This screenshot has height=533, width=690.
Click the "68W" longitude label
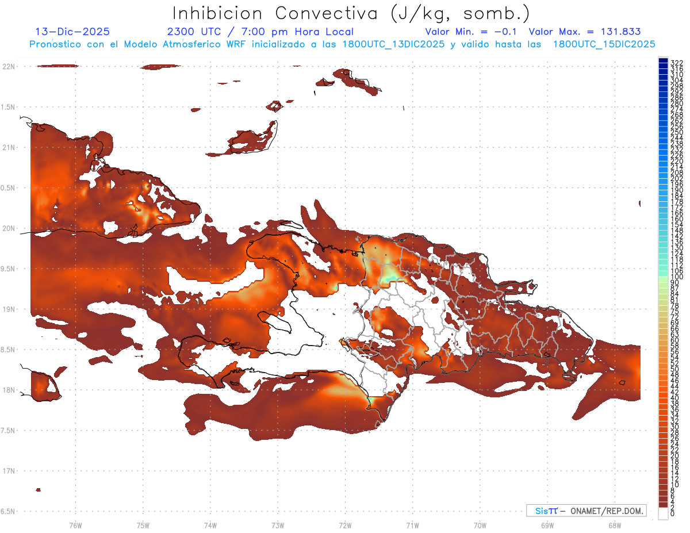point(615,525)
